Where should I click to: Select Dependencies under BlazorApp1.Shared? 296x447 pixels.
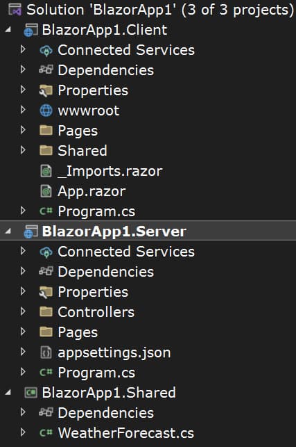click(106, 413)
